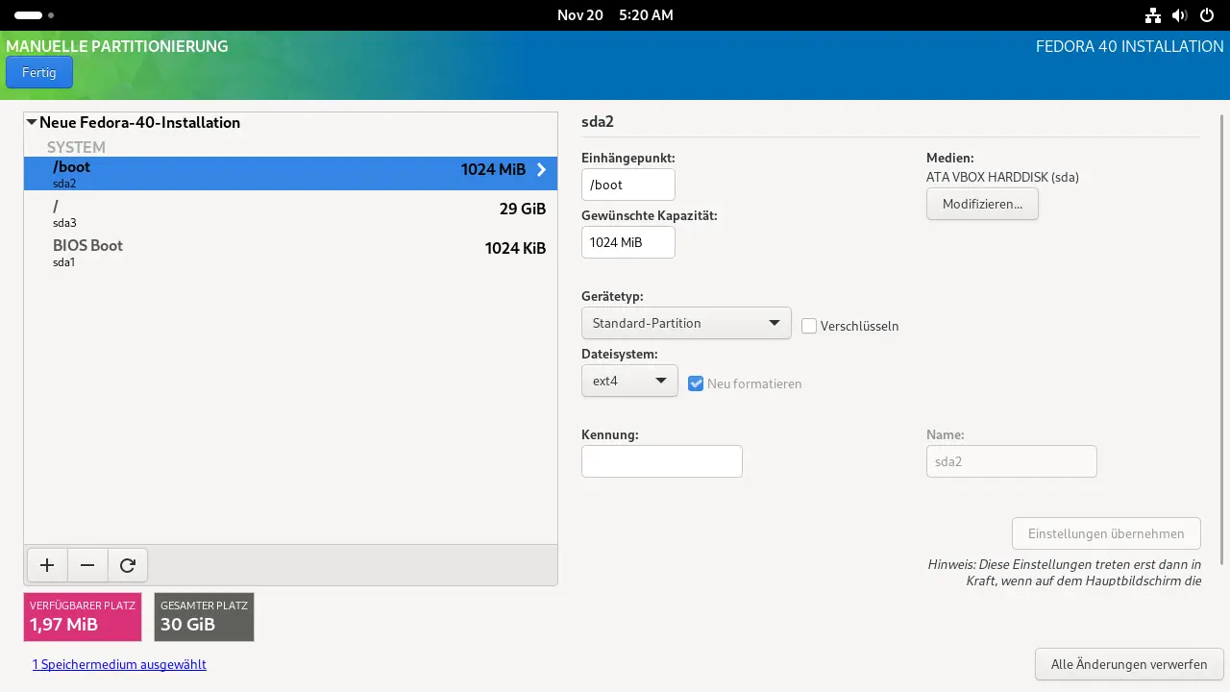Open the Gerätetyp Standard-Partition dropdown

[685, 323]
